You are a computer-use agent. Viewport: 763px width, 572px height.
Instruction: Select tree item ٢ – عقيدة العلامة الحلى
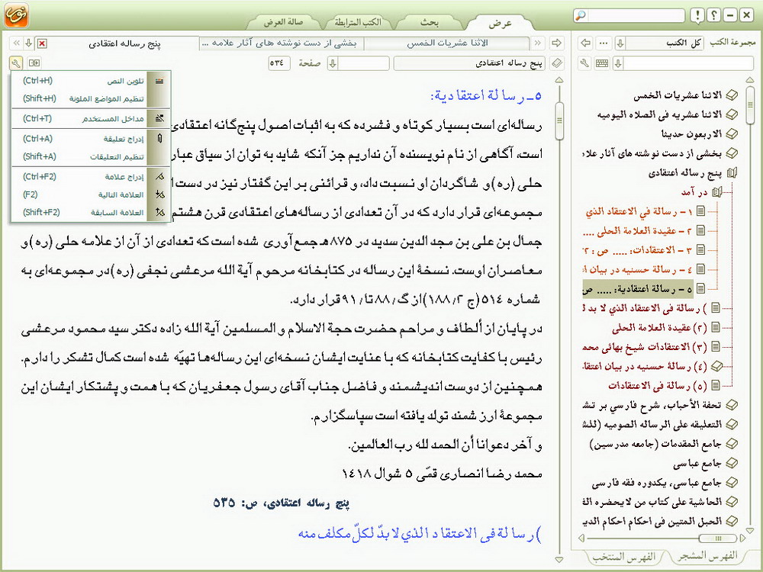click(x=637, y=231)
